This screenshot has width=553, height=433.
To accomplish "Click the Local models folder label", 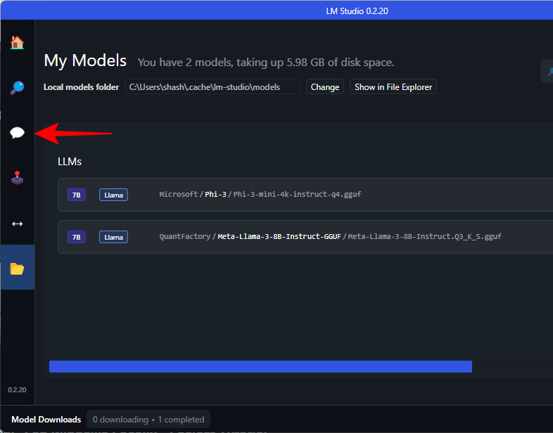I will coord(81,87).
